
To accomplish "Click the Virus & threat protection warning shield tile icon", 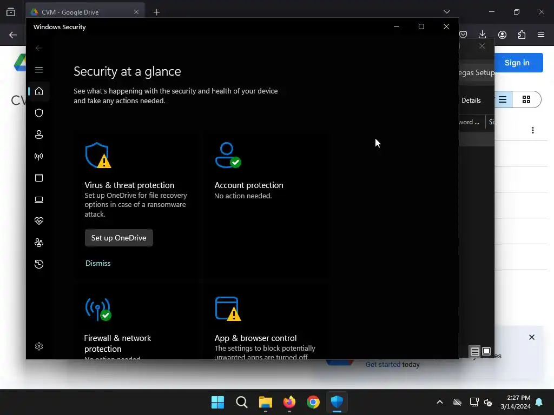I will tap(98, 155).
